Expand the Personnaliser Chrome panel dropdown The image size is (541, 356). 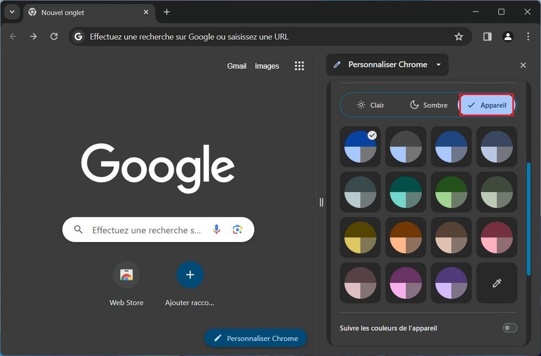coord(439,65)
